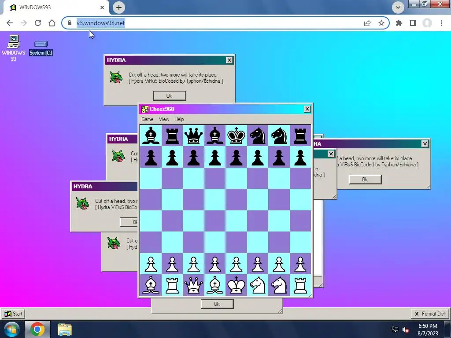
Task: Click the HYDRA title of the left-middle dialog
Action: [118, 139]
